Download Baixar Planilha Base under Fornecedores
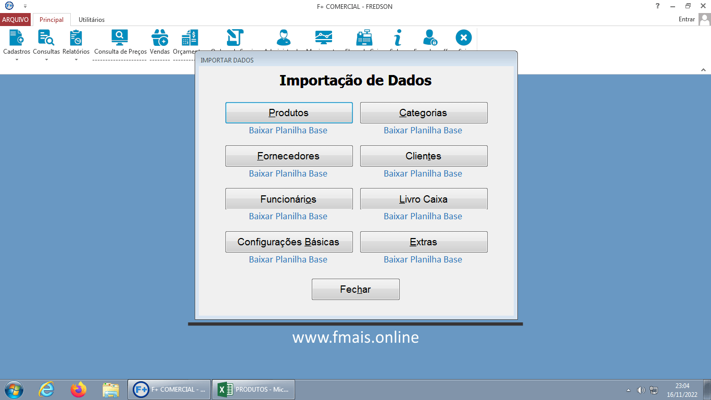The width and height of the screenshot is (711, 400). (288, 173)
